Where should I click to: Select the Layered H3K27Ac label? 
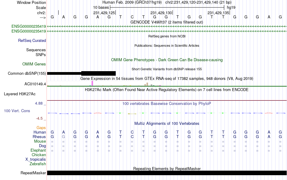coord(20,94)
